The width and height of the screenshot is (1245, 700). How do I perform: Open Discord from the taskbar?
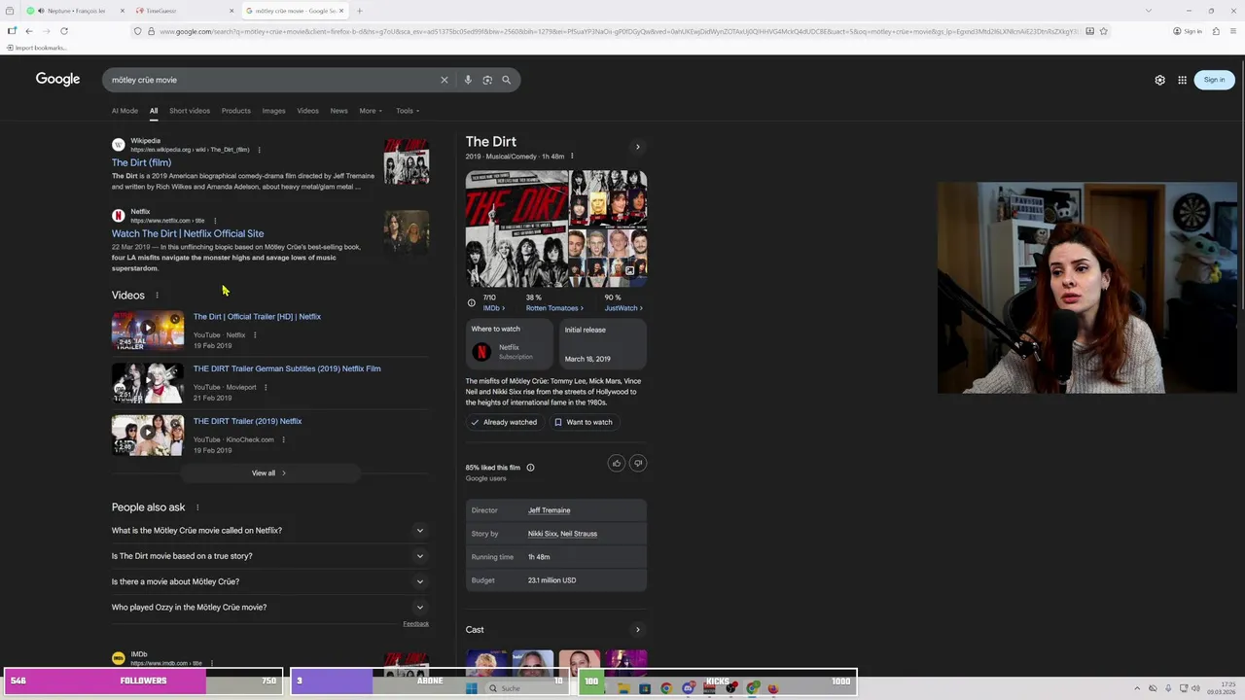pyautogui.click(x=688, y=688)
